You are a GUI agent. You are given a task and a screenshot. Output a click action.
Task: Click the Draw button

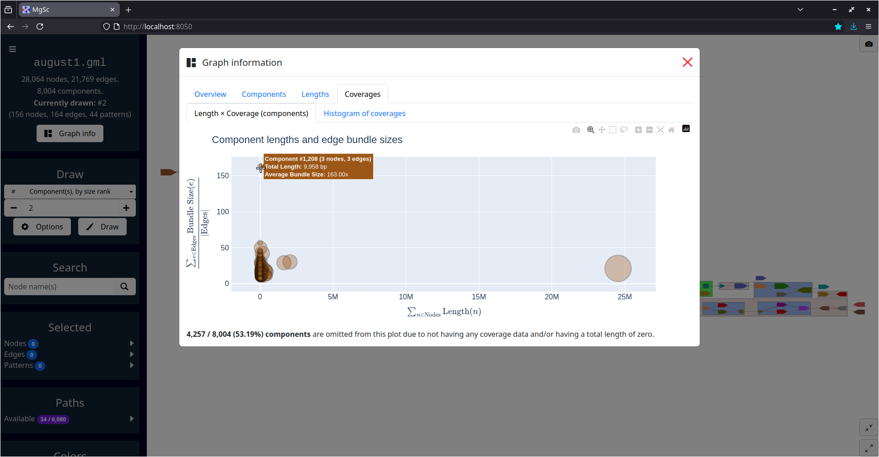coord(102,227)
